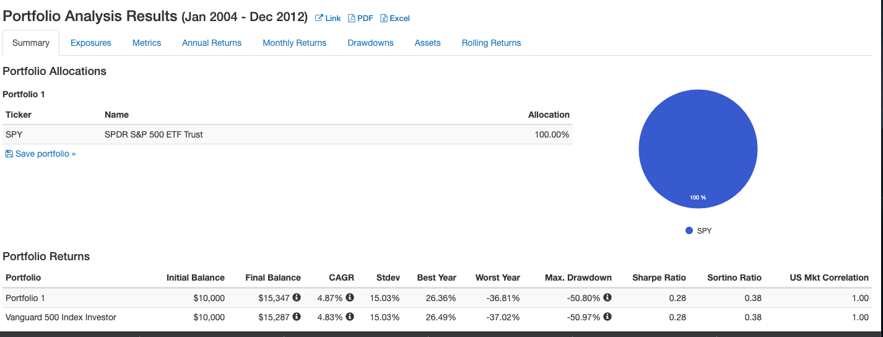The height and width of the screenshot is (337, 883).
Task: Open the Metrics tab
Action: pos(147,43)
